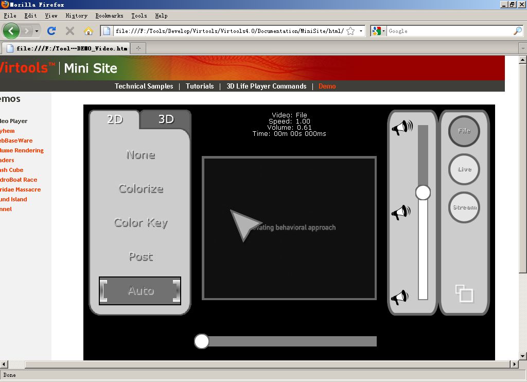Click the lowest volume speaker icon
Screen dimensions: 527x382
click(399, 297)
